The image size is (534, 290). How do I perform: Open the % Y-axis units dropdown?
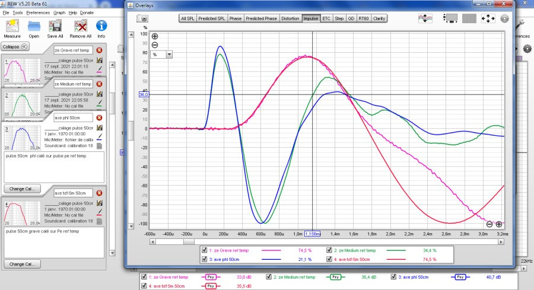tap(170, 54)
